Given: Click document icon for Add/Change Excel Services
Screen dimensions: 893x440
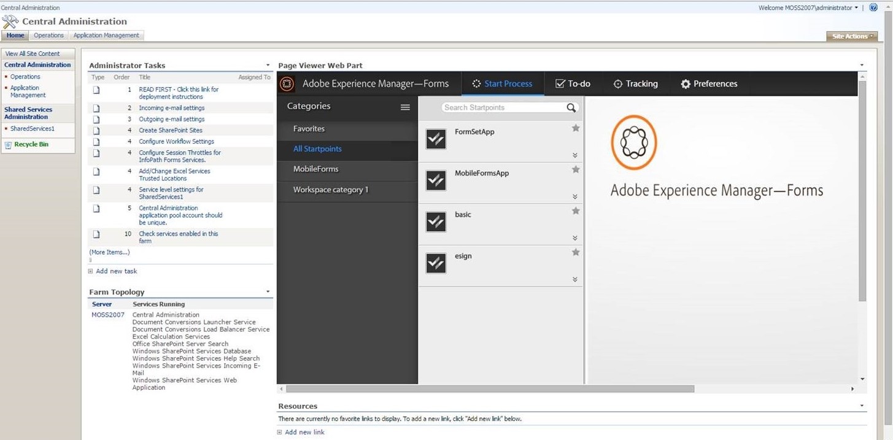Looking at the screenshot, I should 96,171.
